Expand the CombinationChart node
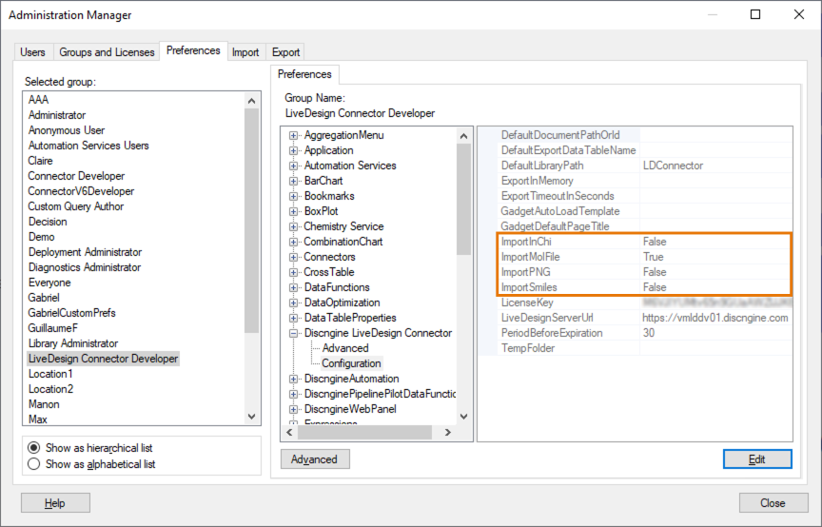822x527 pixels. point(294,242)
